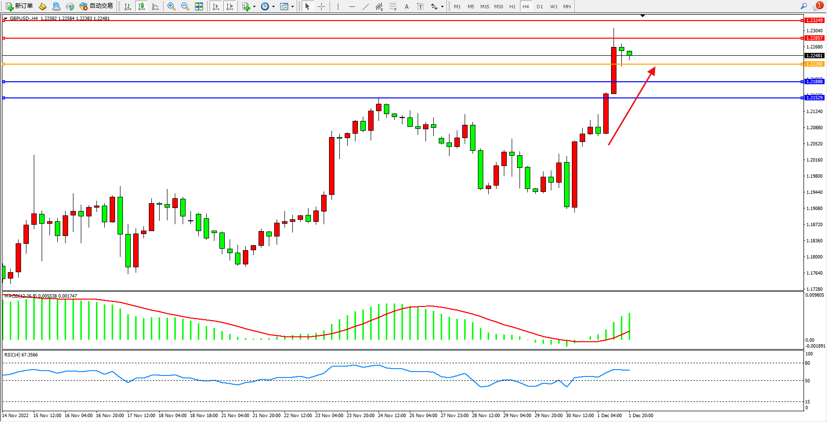Zoom out on the chart
The width and height of the screenshot is (827, 422).
(185, 6)
